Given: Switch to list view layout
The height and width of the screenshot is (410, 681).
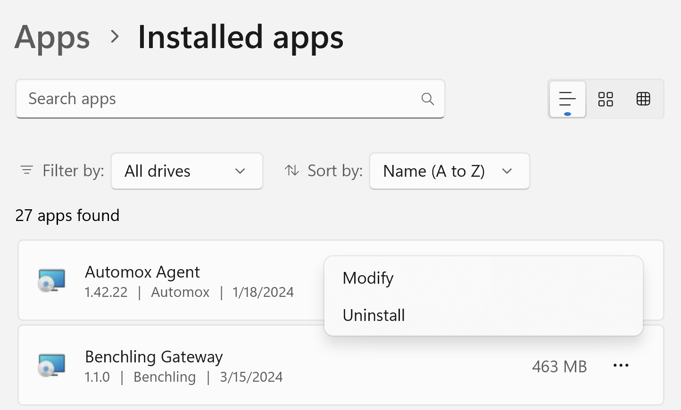Looking at the screenshot, I should click(x=567, y=99).
